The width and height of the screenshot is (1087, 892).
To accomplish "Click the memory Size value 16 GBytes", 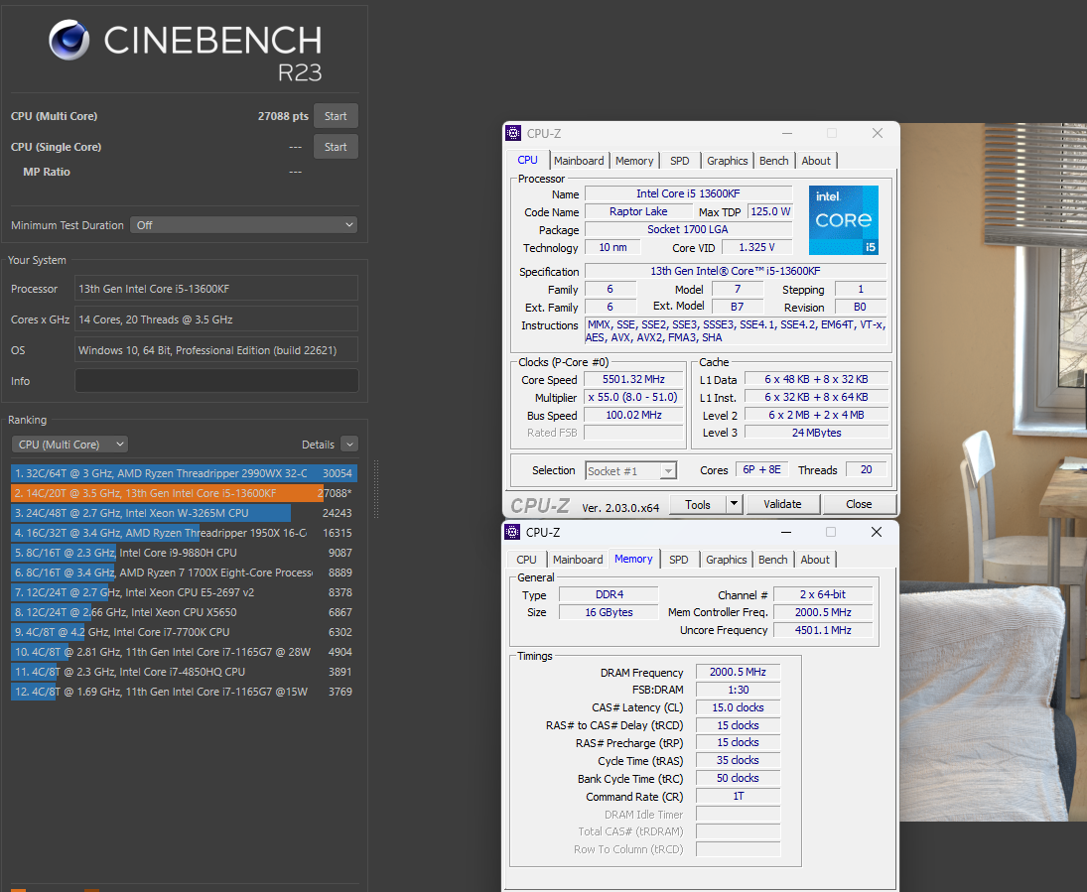I will pyautogui.click(x=610, y=612).
